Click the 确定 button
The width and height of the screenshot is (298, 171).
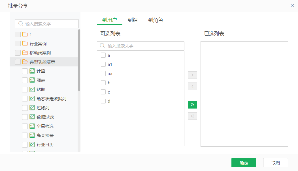(244, 163)
